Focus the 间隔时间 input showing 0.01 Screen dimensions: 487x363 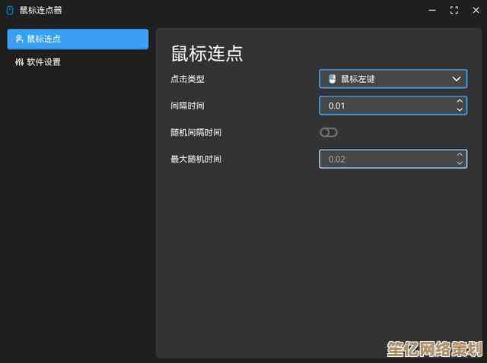(x=384, y=106)
